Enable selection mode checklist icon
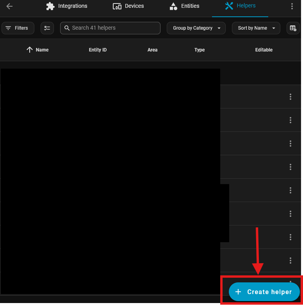 [47, 28]
